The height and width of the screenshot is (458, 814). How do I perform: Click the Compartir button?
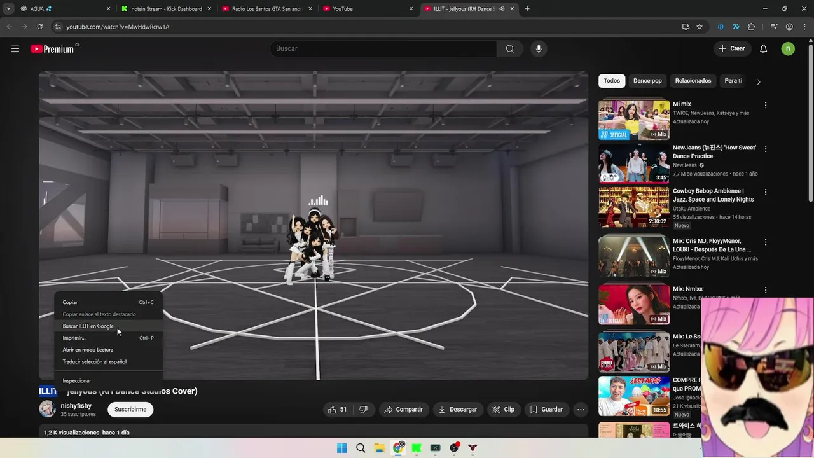(403, 410)
